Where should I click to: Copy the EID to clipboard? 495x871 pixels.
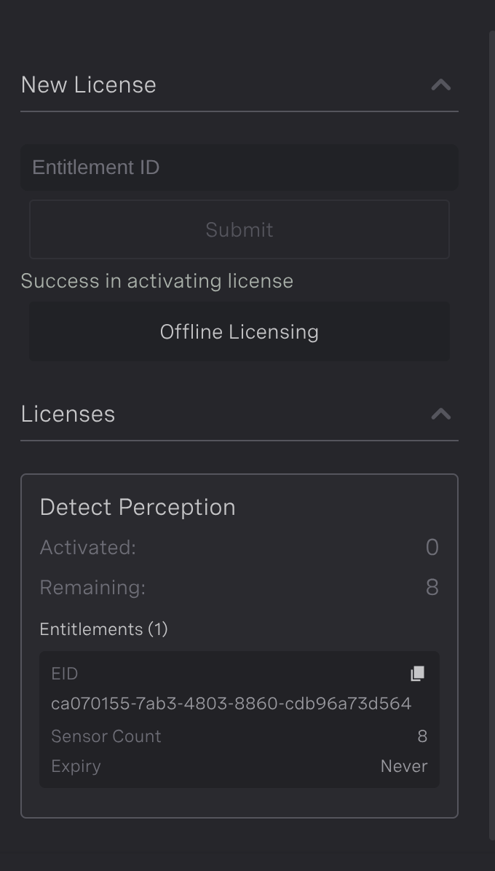tap(417, 673)
